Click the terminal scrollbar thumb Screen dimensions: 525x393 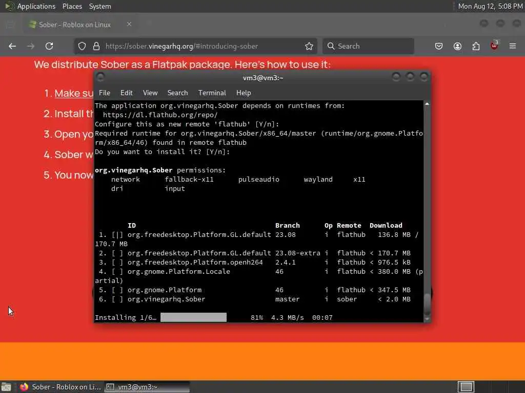click(x=427, y=304)
